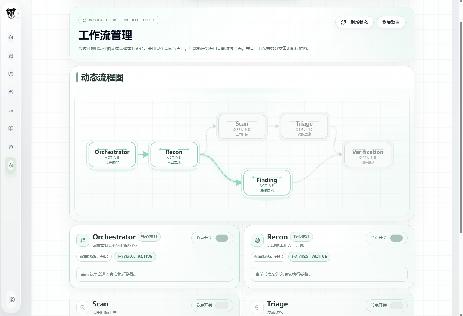Open the user profile sidebar icon
The width and height of the screenshot is (463, 316).
tap(12, 300)
